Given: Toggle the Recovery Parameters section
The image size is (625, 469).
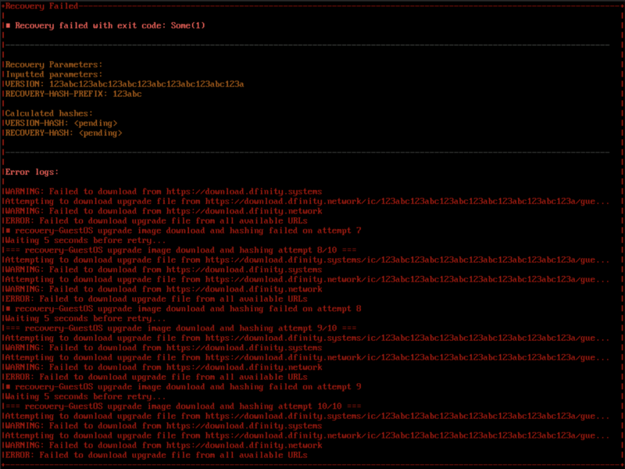Looking at the screenshot, I should 51,64.
